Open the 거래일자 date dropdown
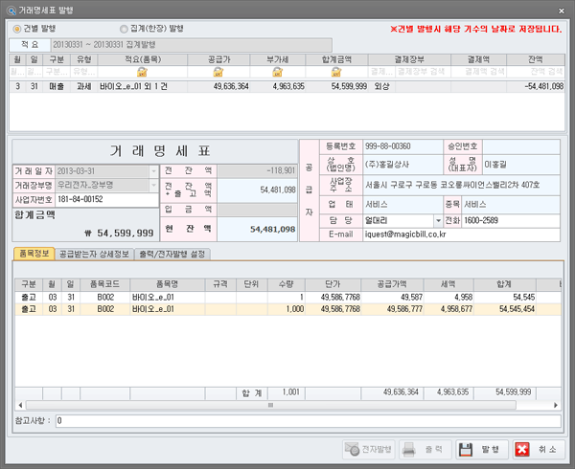This screenshot has height=469, width=575. pos(153,171)
